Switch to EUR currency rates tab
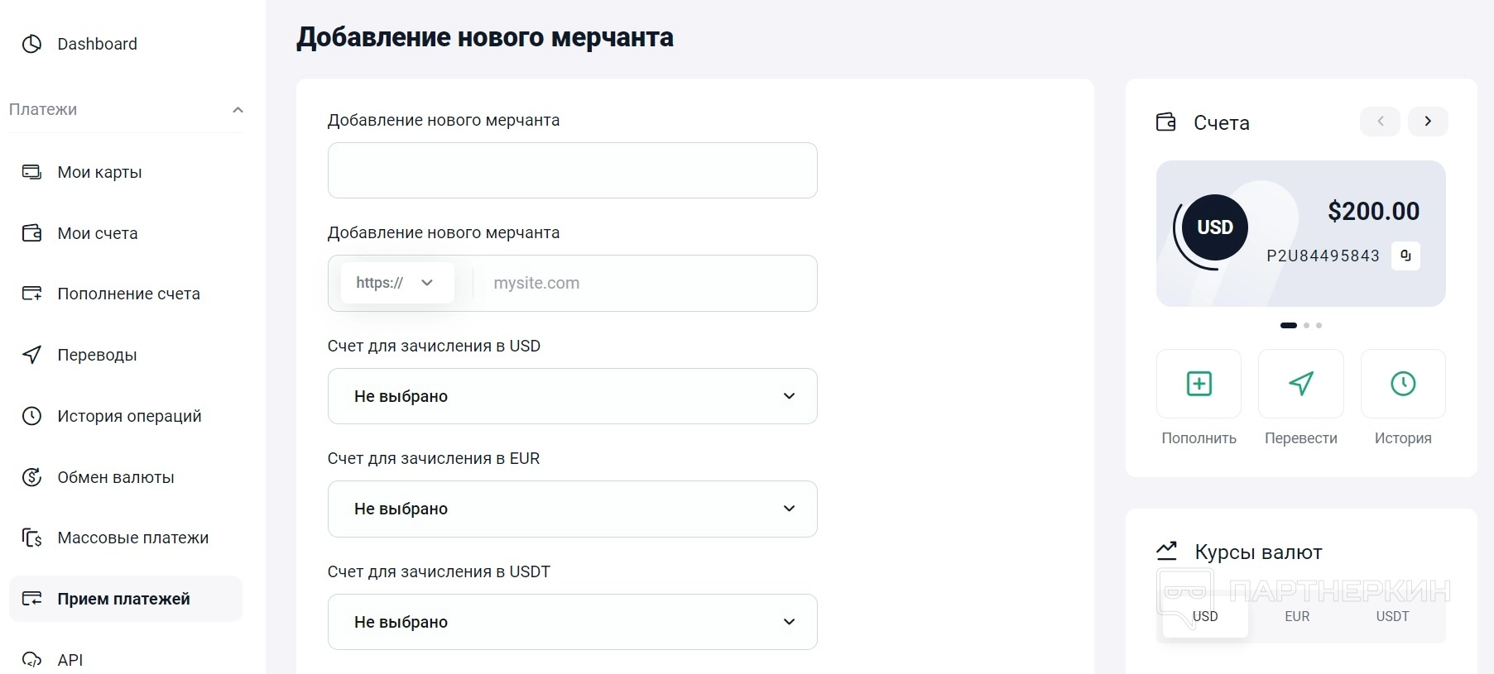 [1297, 617]
